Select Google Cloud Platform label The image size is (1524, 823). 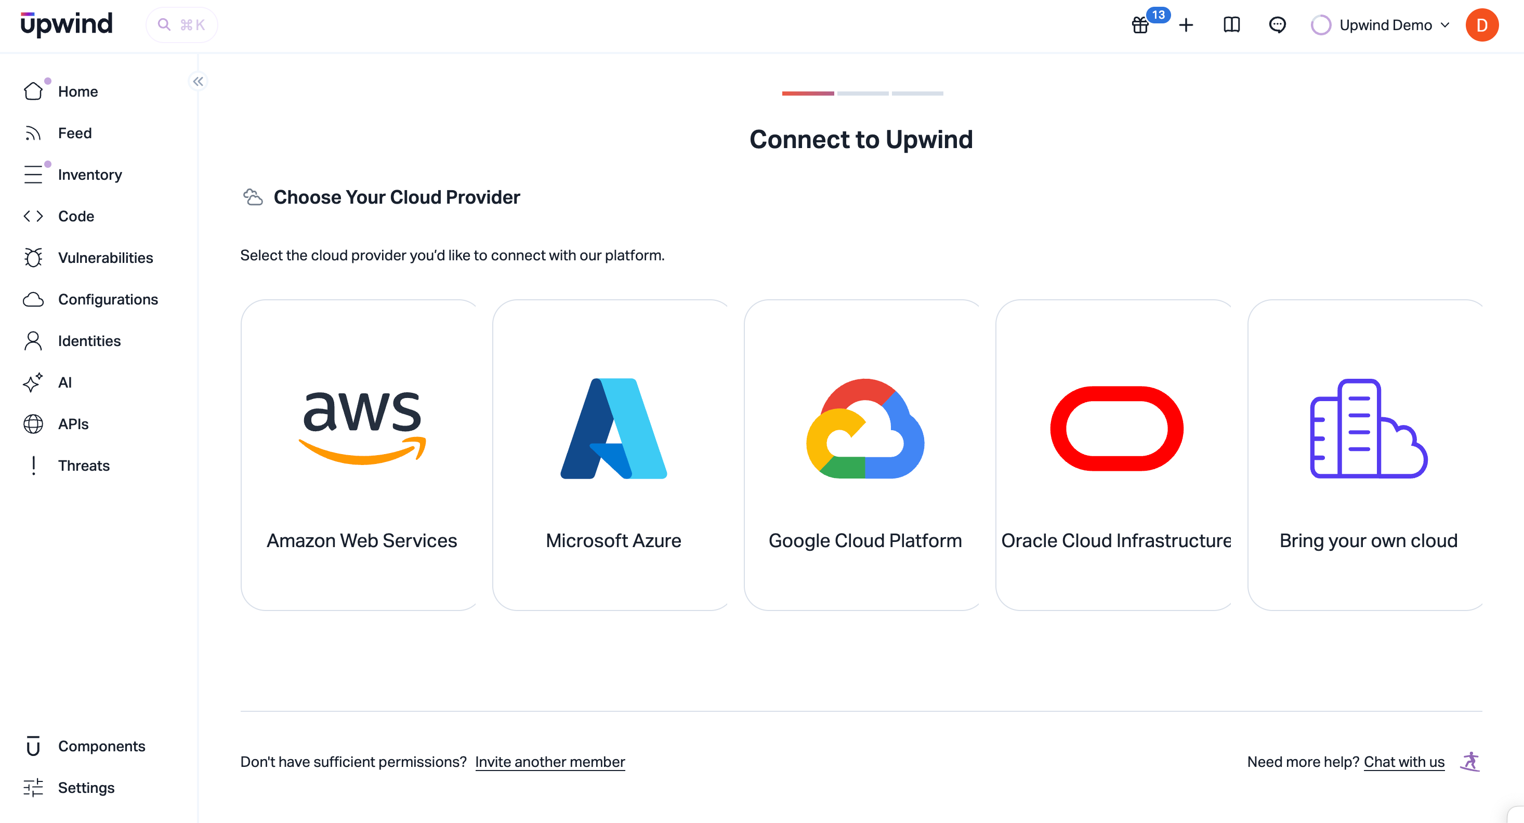[865, 540]
